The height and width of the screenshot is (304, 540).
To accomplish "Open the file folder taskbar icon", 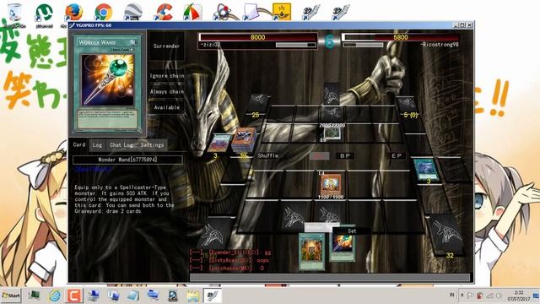I will (x=193, y=296).
